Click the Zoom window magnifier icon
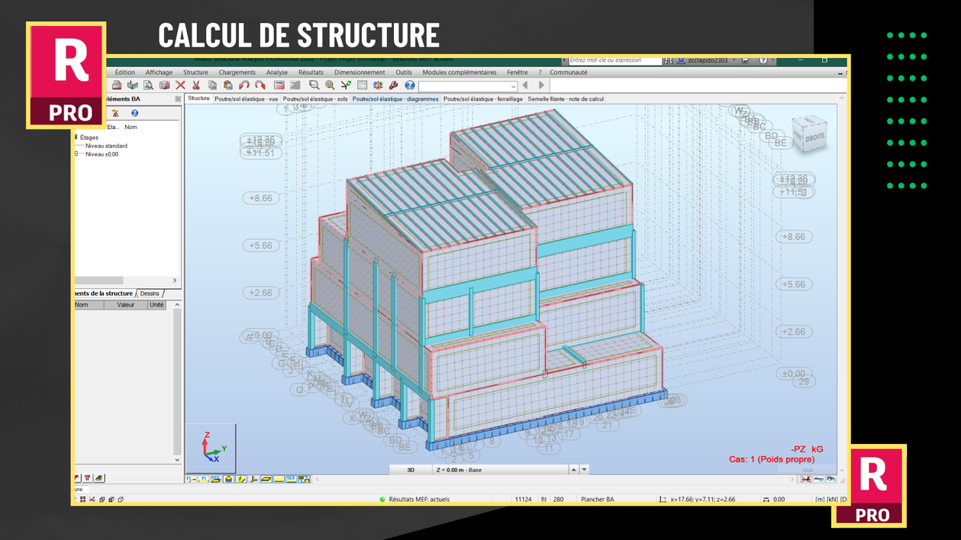 [x=314, y=85]
